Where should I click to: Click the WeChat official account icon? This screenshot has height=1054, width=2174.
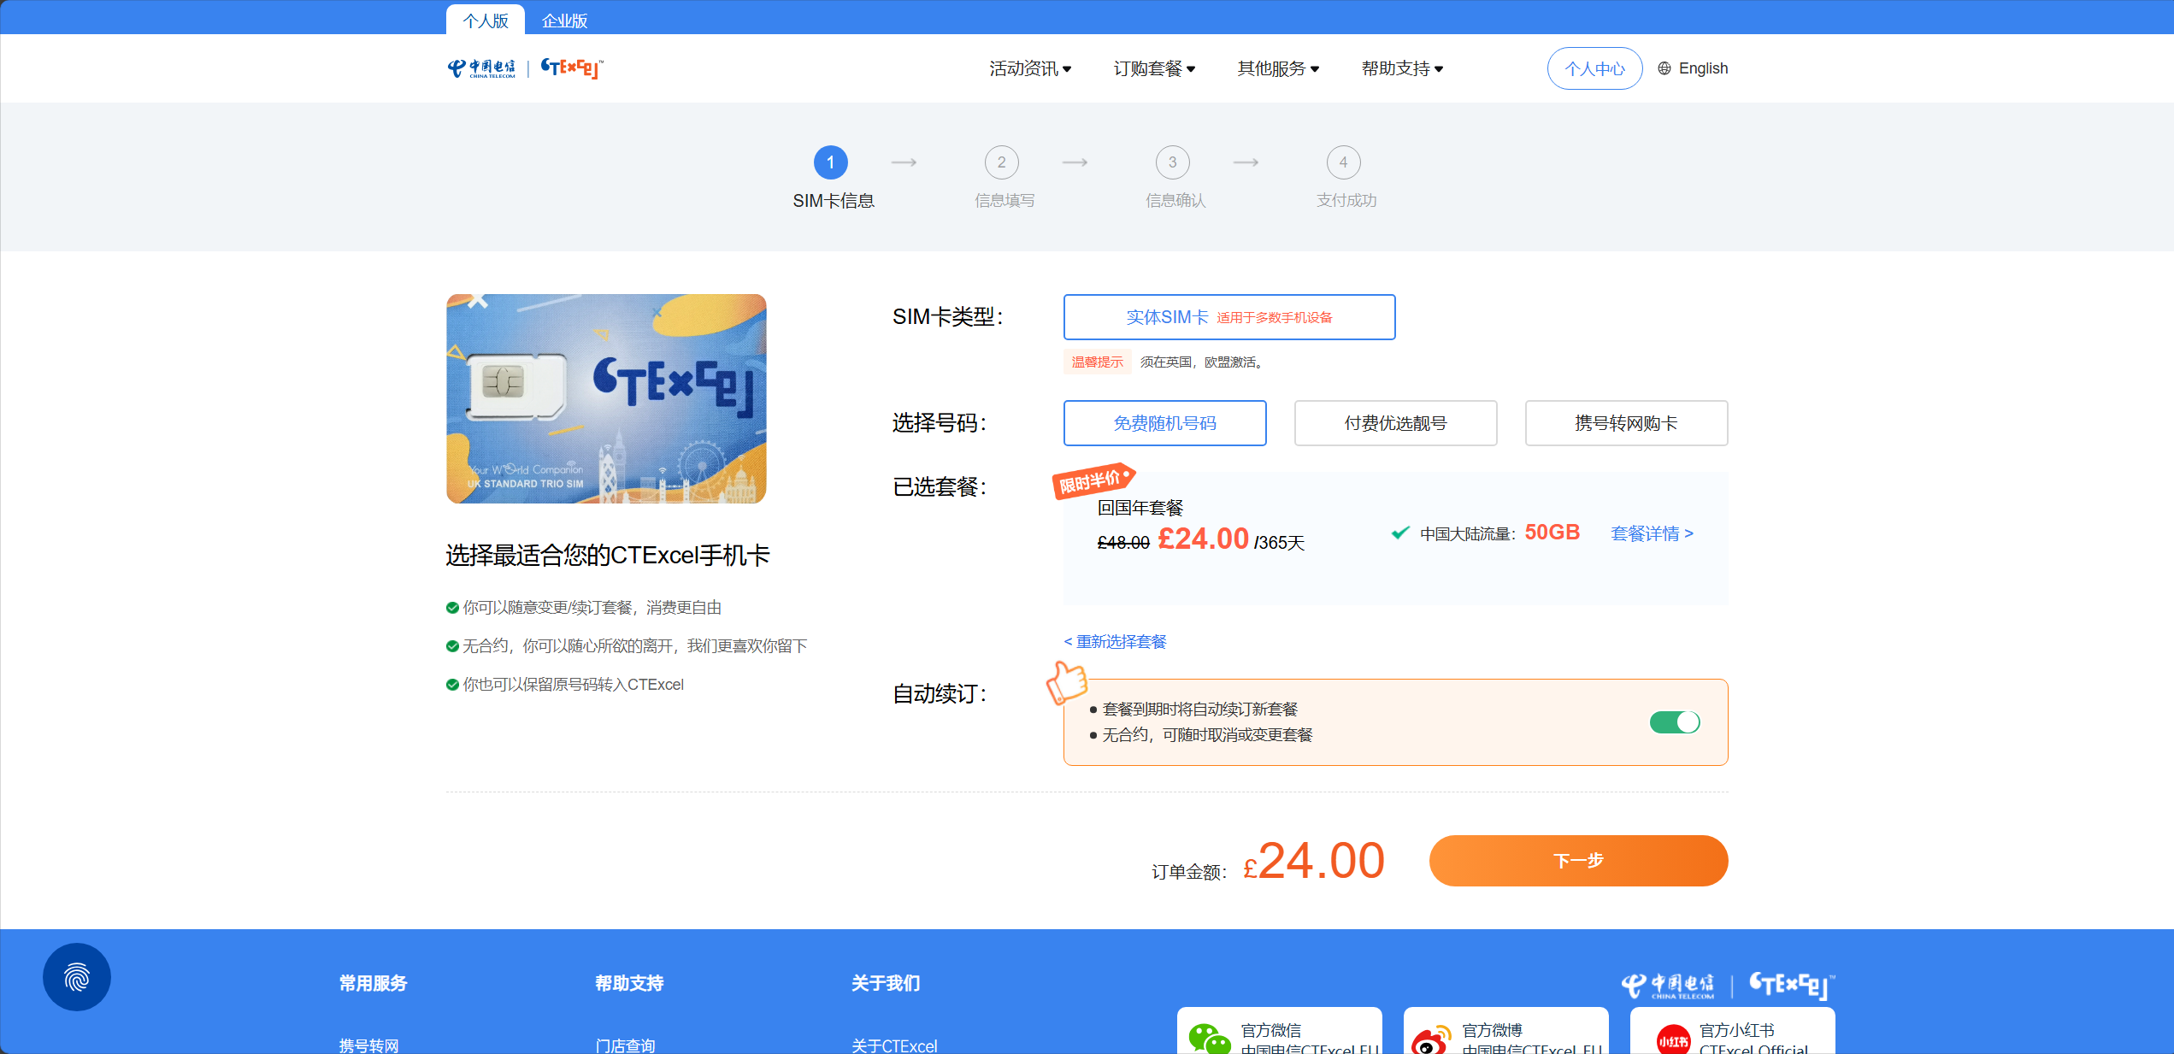(x=1209, y=1038)
